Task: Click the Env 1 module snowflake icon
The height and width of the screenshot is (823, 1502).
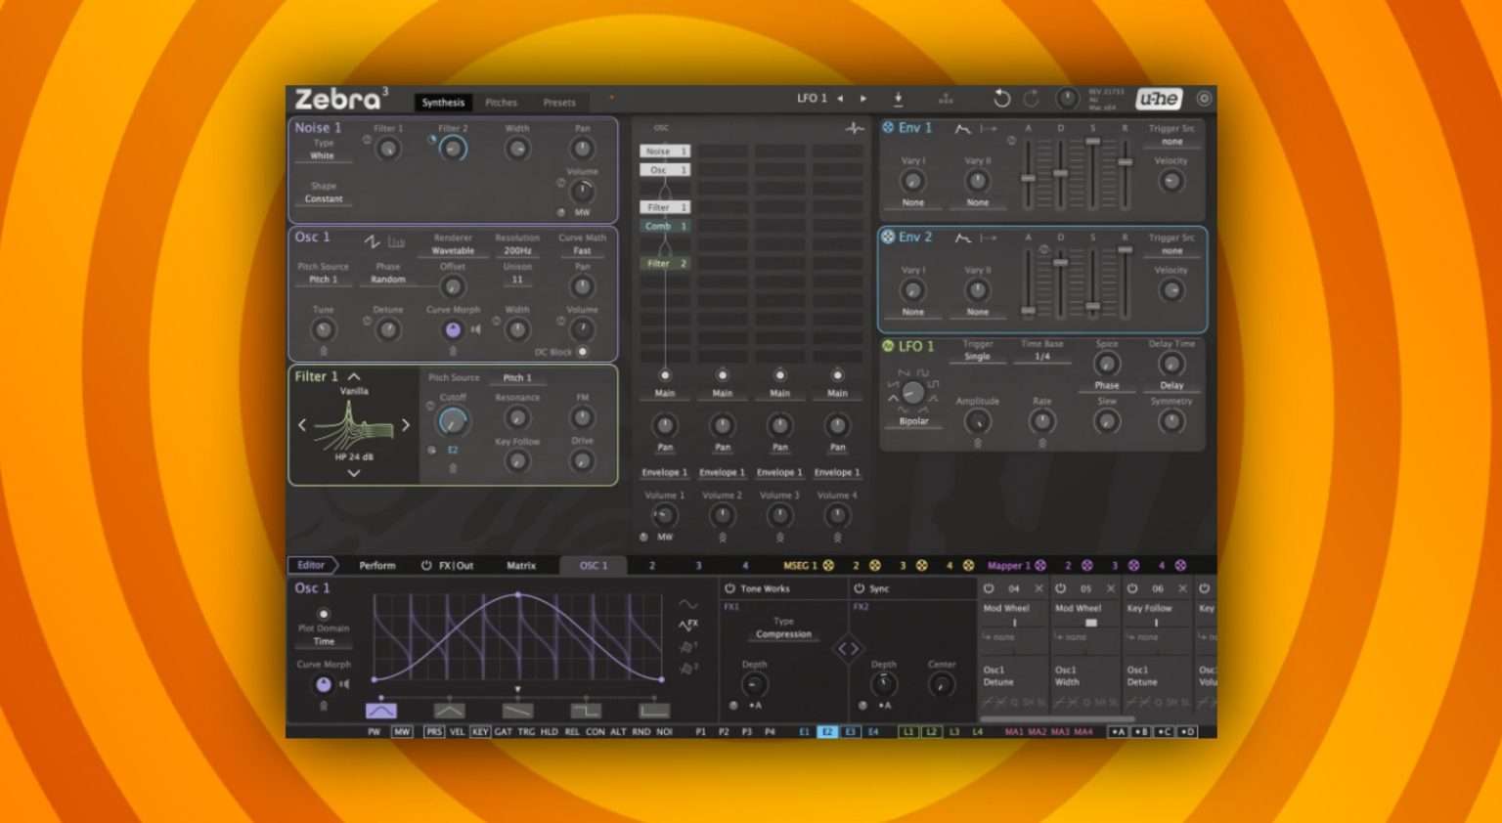Action: (x=888, y=127)
